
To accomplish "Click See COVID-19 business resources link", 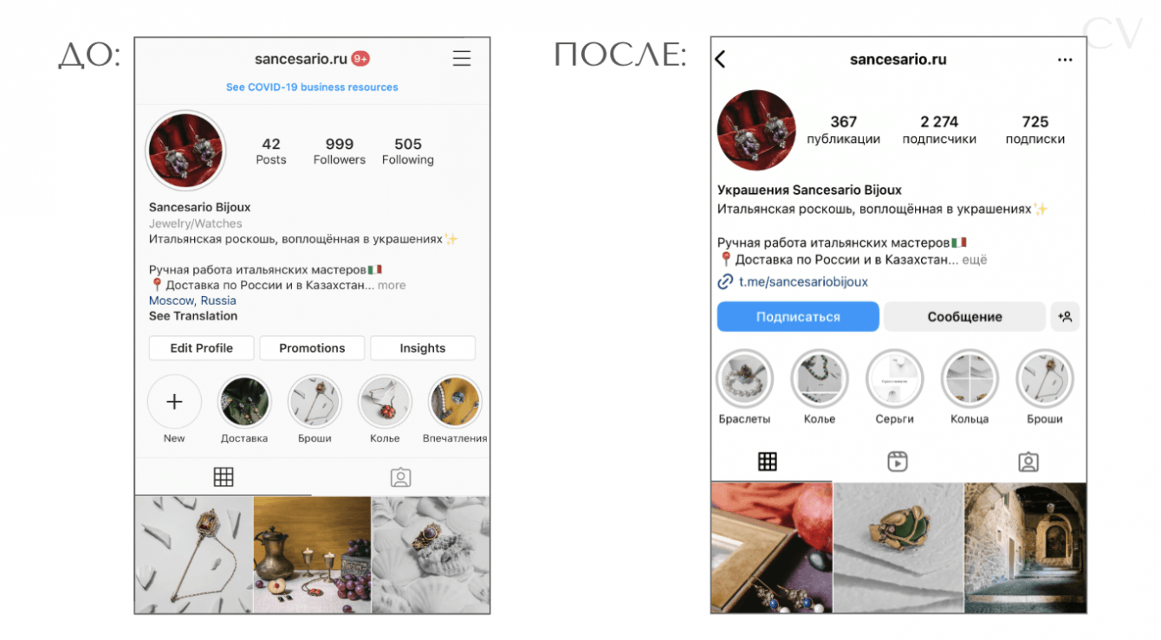I will [x=312, y=87].
